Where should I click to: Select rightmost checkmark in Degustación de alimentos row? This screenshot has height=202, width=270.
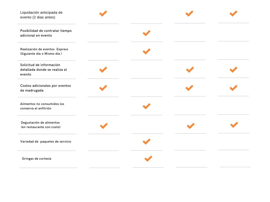point(234,125)
